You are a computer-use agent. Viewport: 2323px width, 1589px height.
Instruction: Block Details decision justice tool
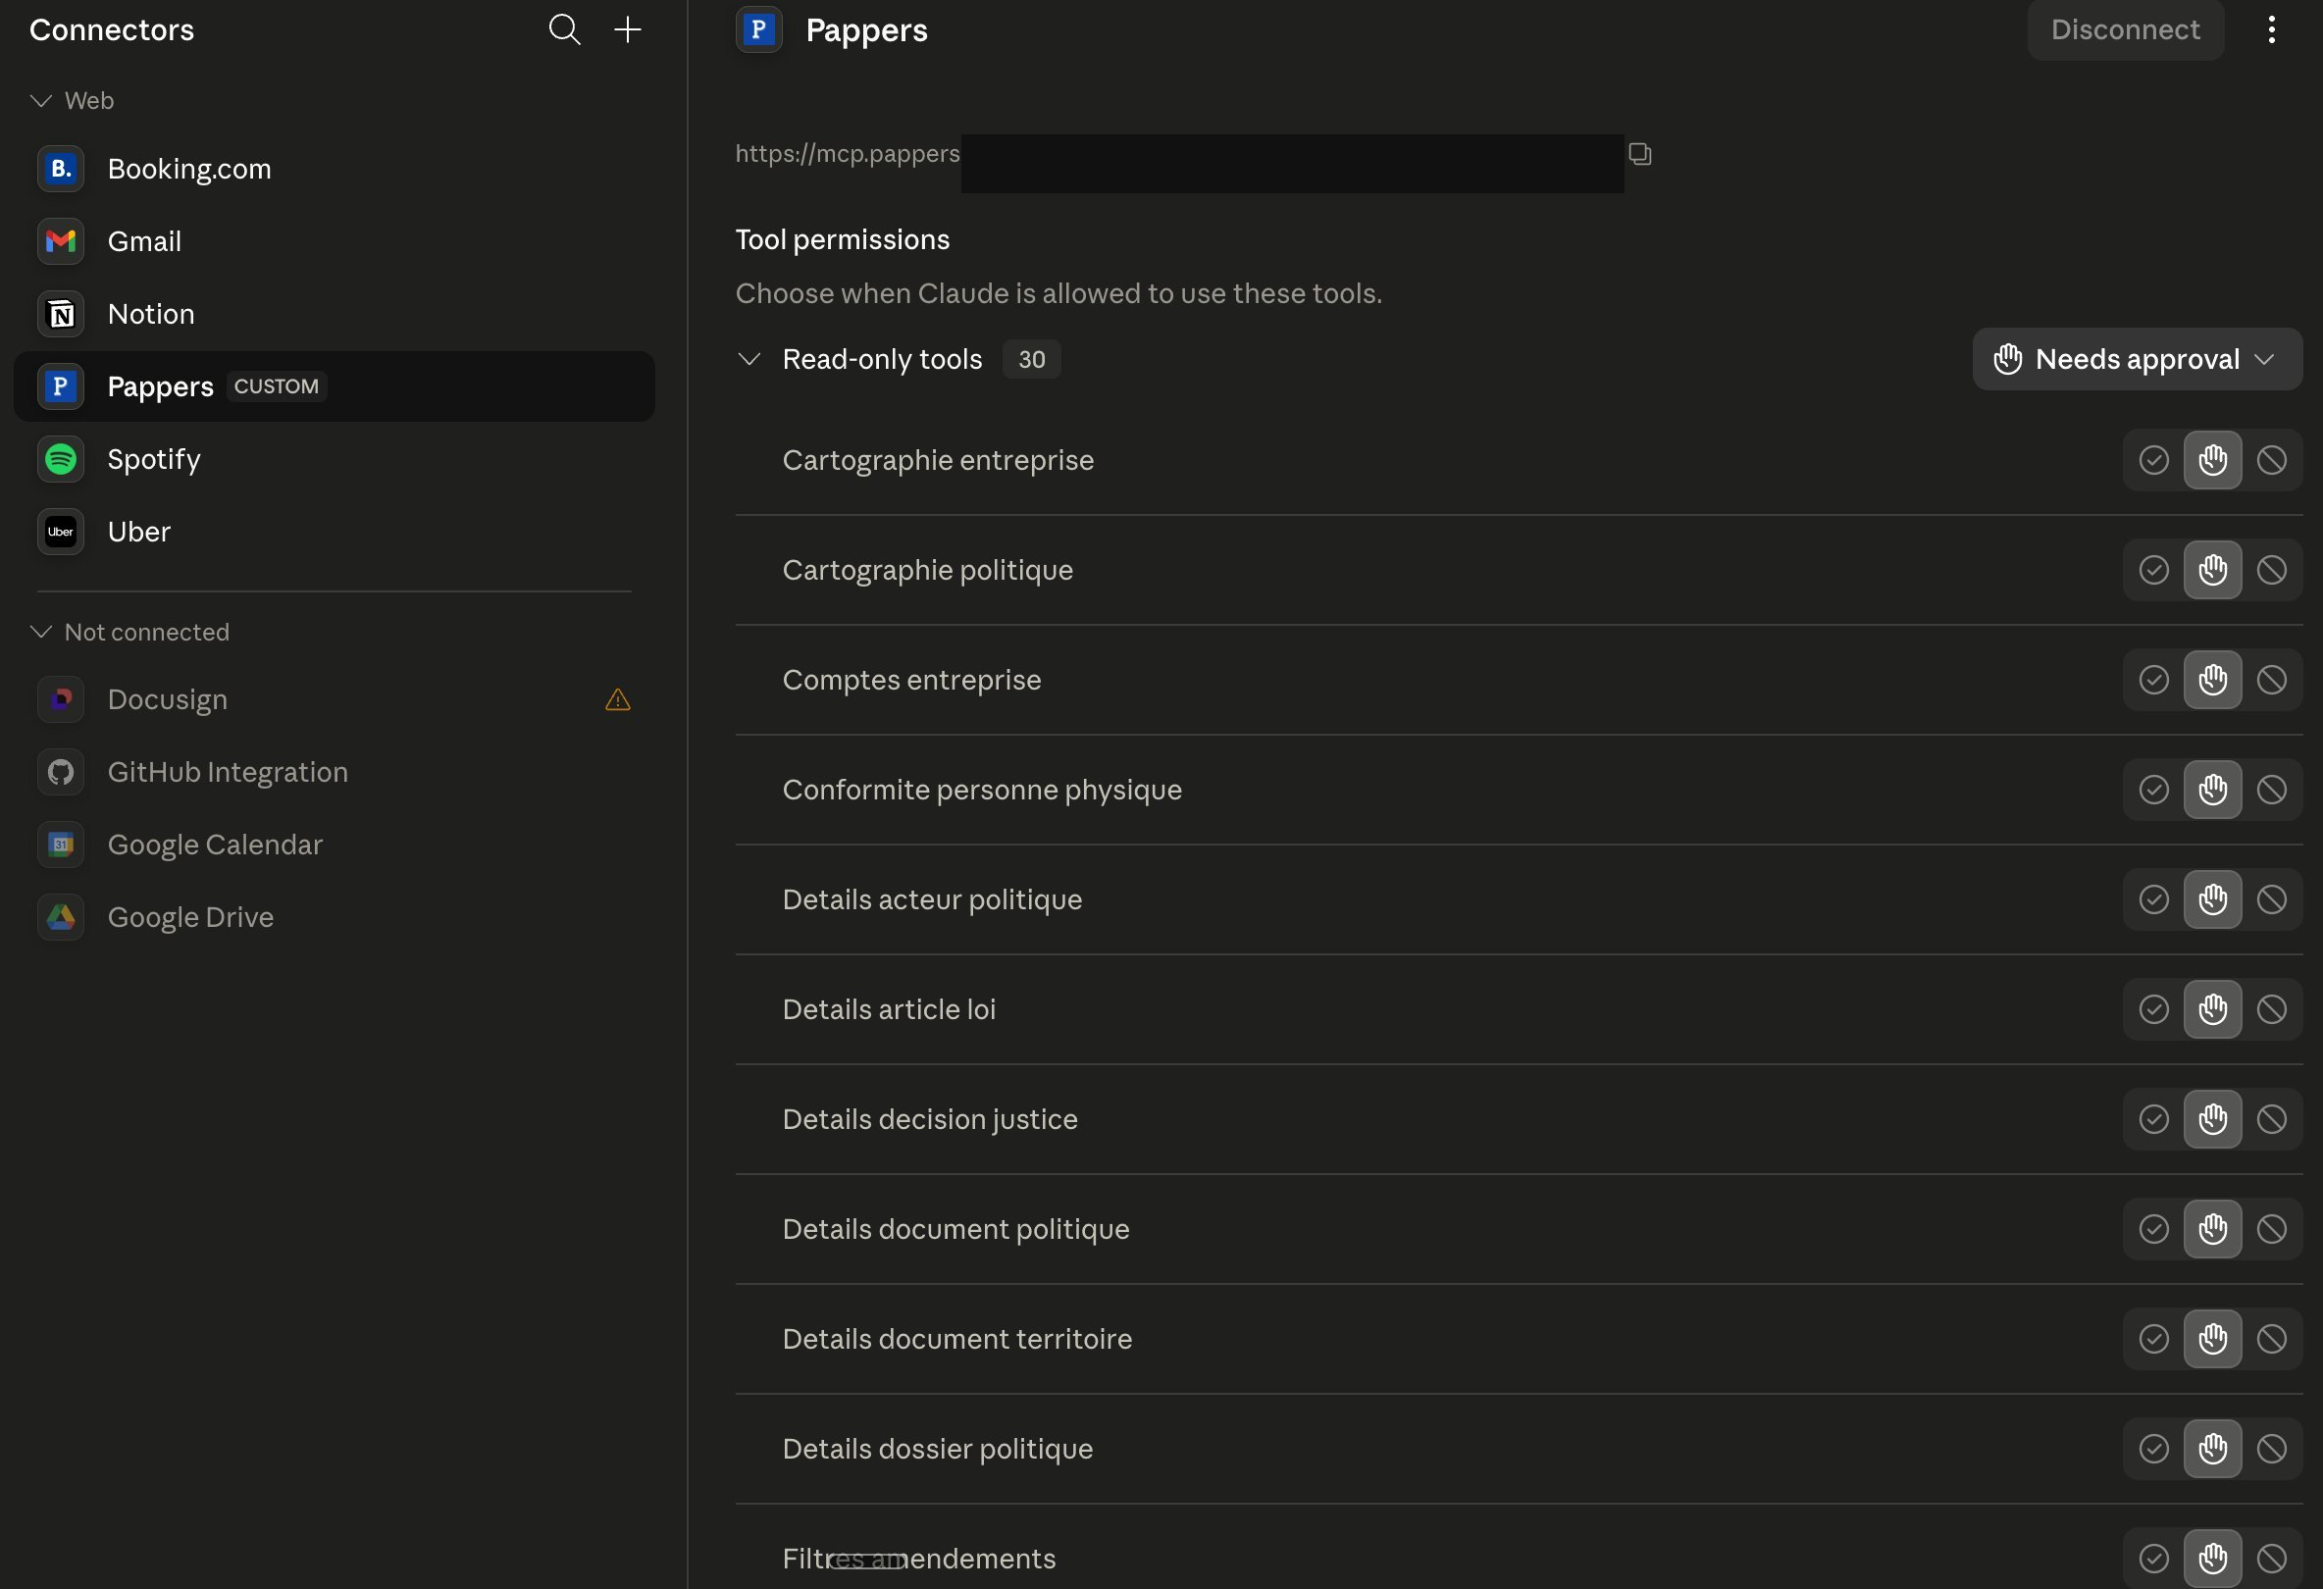tap(2271, 1119)
